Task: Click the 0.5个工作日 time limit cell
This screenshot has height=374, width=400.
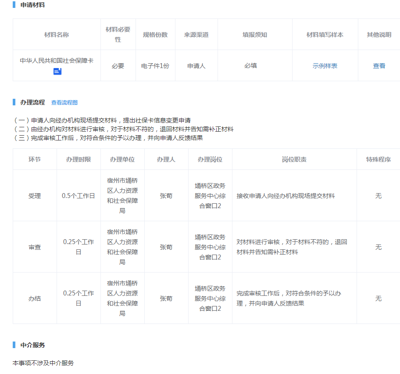Action: pos(79,196)
